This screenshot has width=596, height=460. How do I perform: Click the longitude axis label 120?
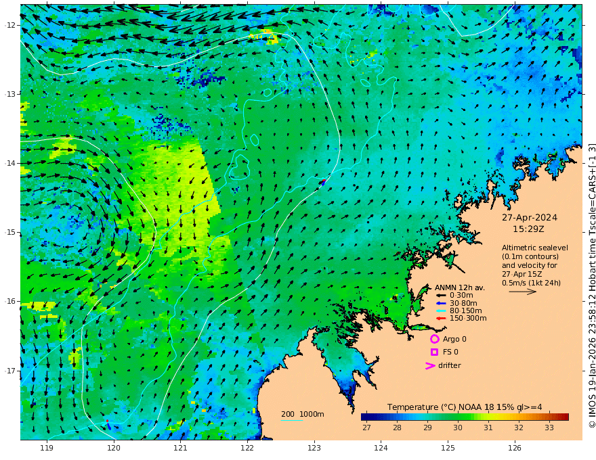tap(114, 448)
